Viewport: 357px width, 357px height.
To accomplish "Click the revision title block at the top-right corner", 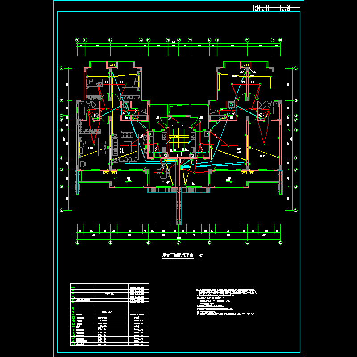I will point(277,8).
